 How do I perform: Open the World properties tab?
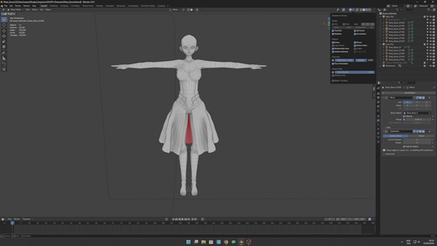tap(378, 110)
